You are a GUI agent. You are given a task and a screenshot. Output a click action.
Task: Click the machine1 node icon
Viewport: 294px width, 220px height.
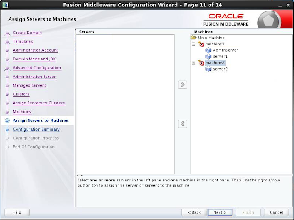pyautogui.click(x=201, y=44)
